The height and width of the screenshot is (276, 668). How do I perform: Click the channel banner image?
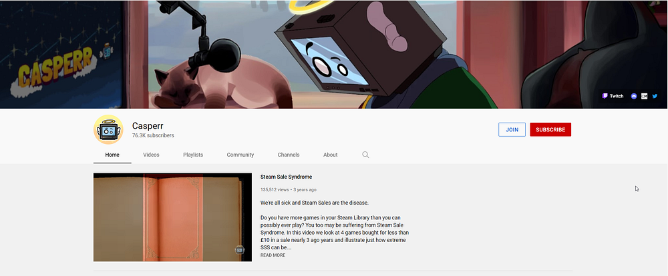334,55
